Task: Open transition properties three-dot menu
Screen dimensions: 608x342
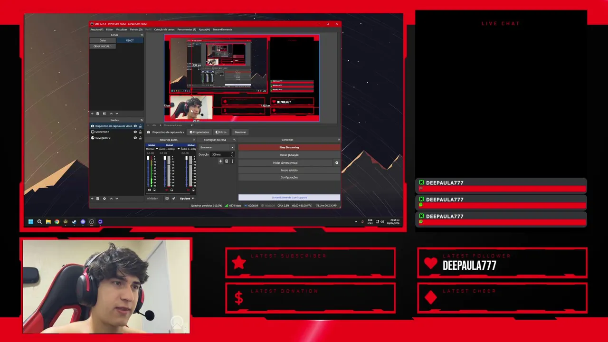Action: click(x=232, y=161)
